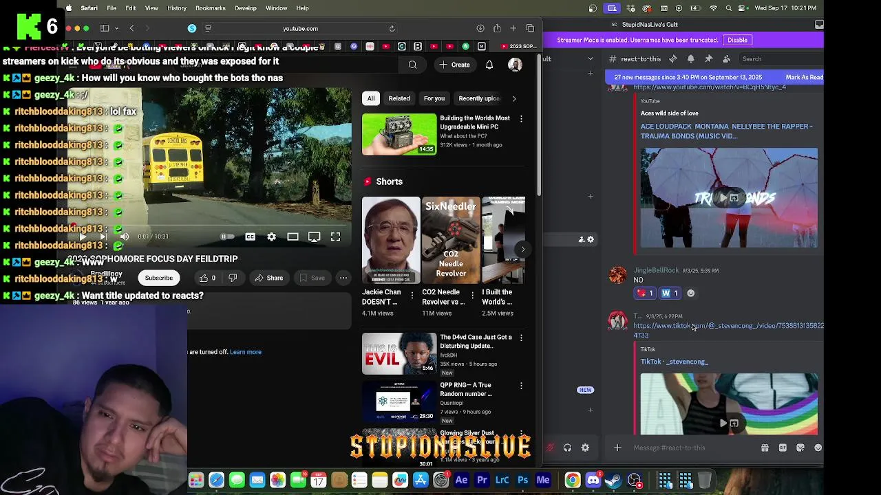Image resolution: width=881 pixels, height=495 pixels.
Task: Mute the YouTube video volume
Action: (x=125, y=236)
